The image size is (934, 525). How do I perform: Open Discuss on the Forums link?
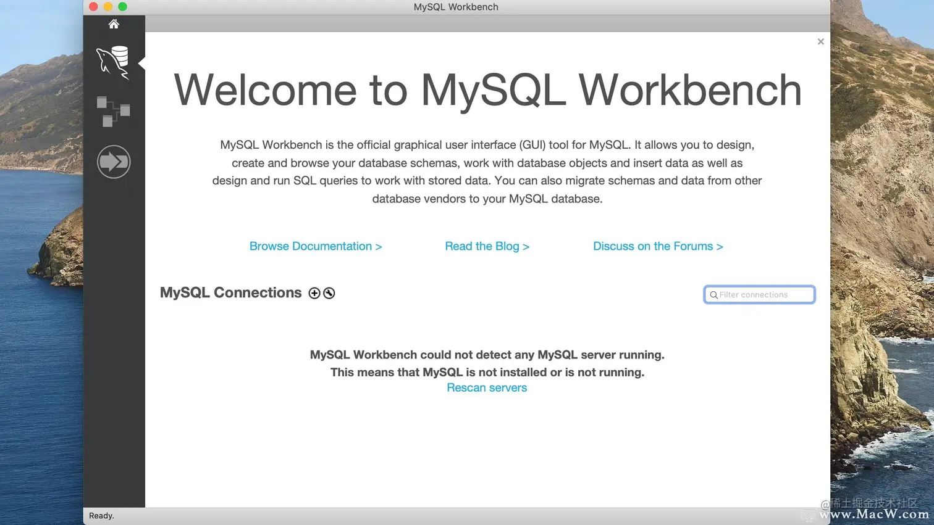(x=658, y=246)
